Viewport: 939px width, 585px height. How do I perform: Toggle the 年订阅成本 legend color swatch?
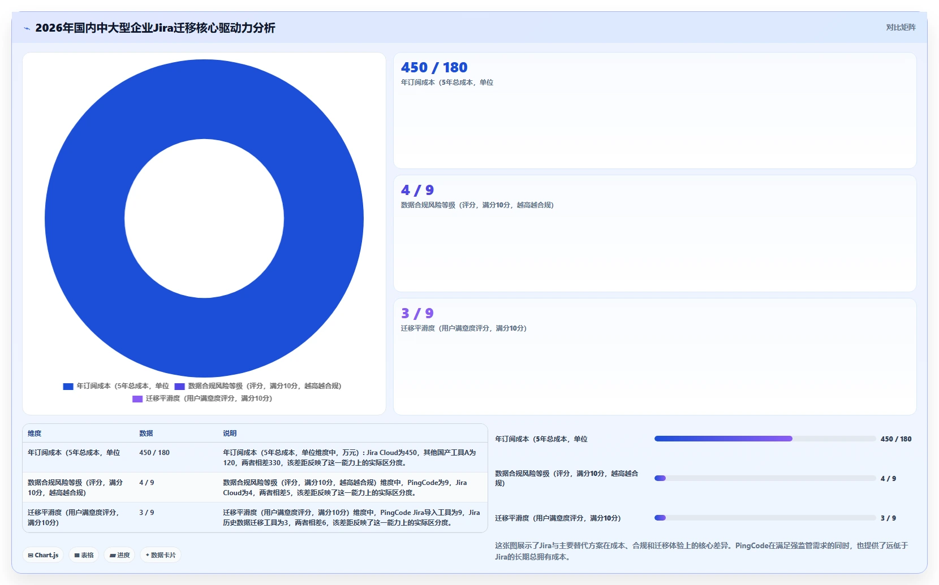(68, 387)
